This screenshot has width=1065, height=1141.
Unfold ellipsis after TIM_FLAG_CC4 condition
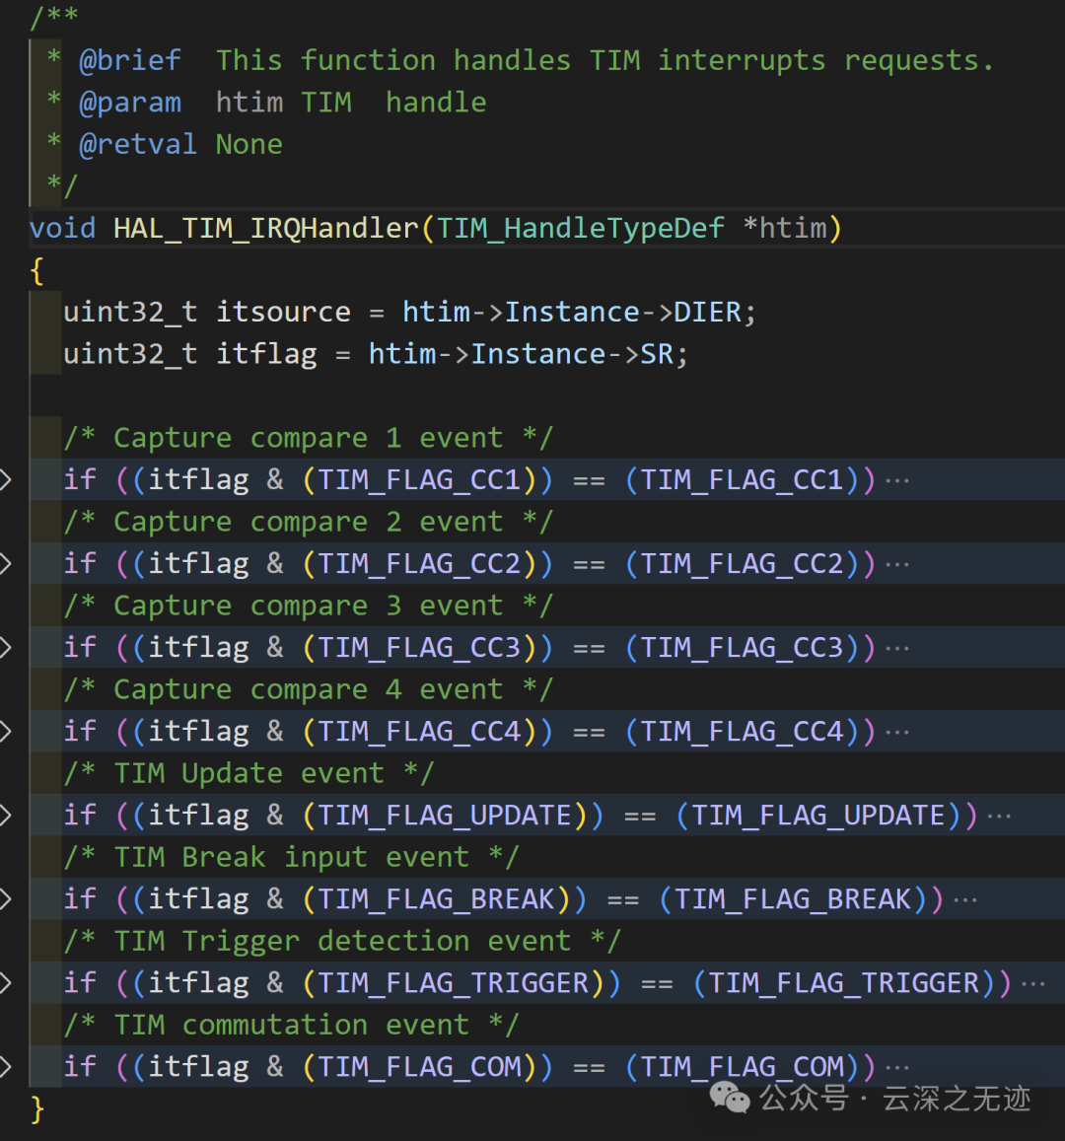(897, 733)
